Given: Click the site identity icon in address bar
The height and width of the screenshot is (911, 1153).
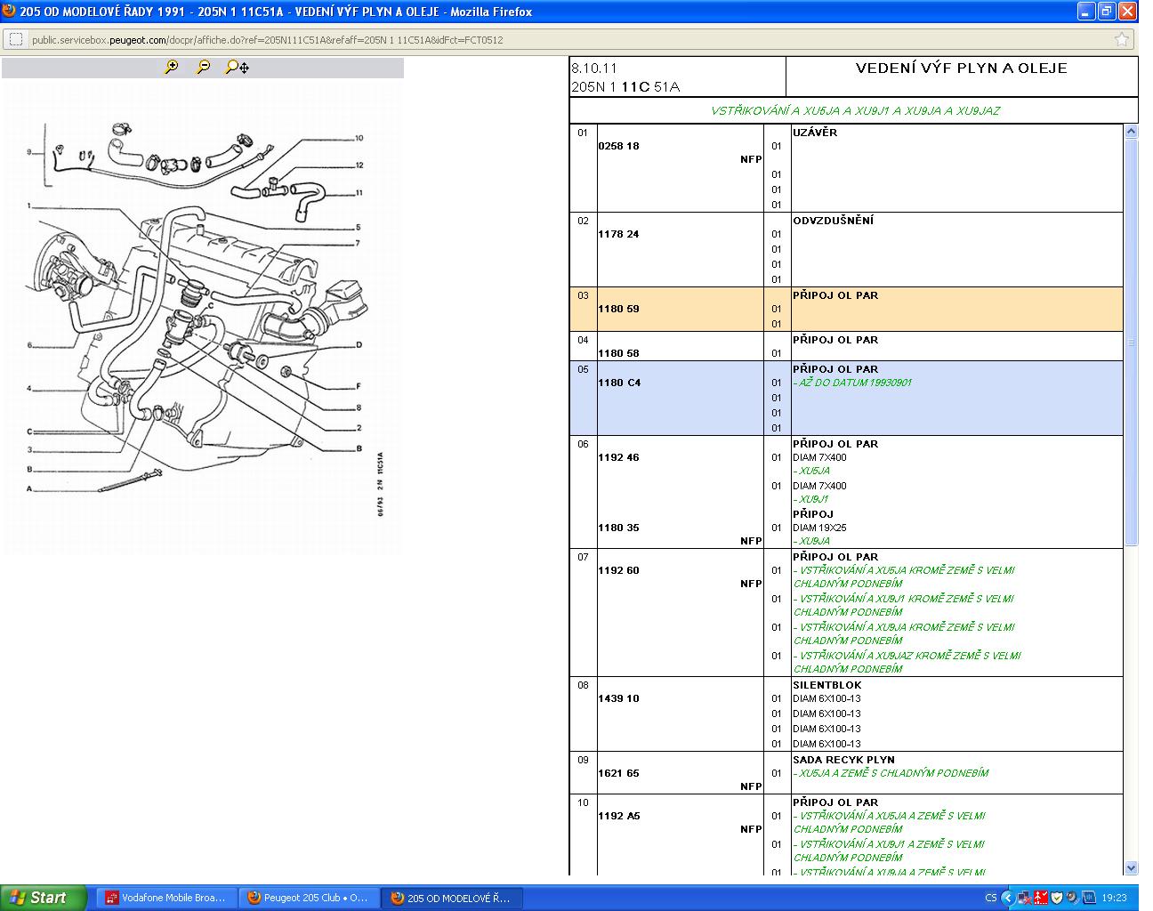Looking at the screenshot, I should (16, 39).
